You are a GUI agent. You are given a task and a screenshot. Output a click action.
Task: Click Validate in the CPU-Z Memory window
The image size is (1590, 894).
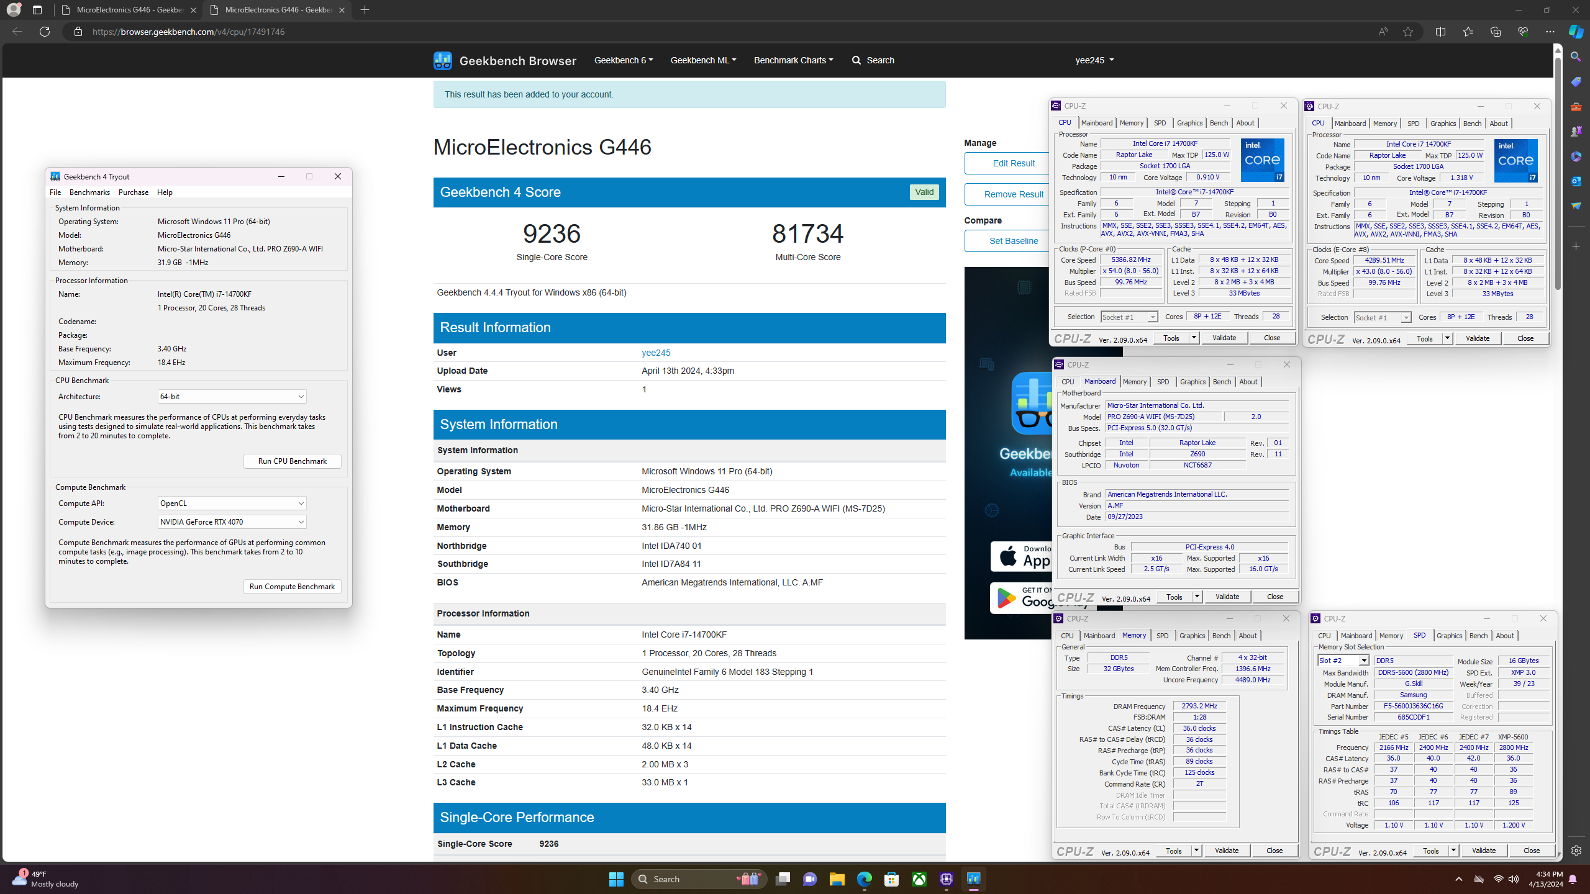pyautogui.click(x=1227, y=851)
